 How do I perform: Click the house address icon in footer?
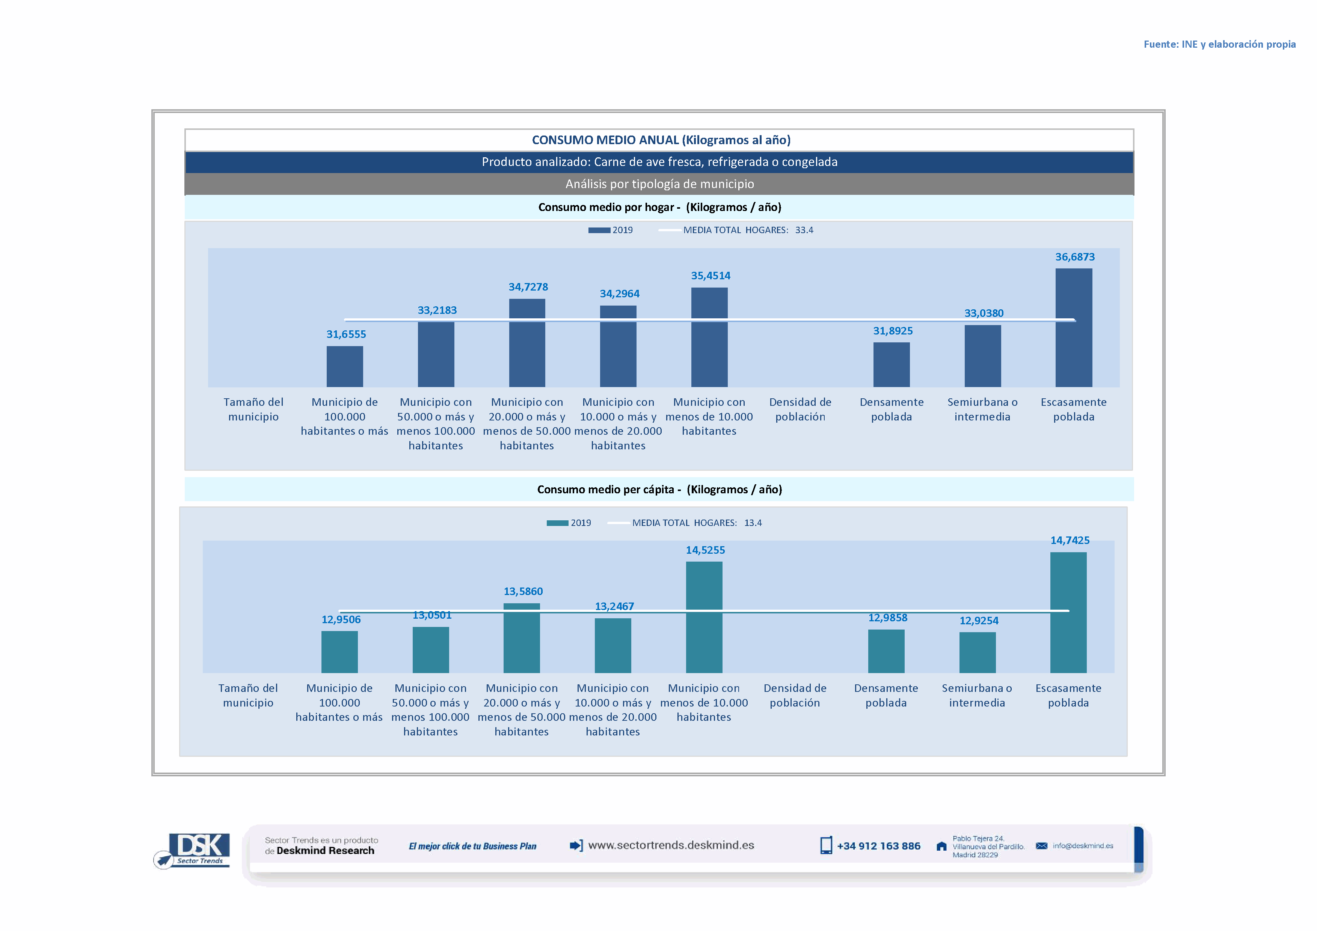pos(941,846)
